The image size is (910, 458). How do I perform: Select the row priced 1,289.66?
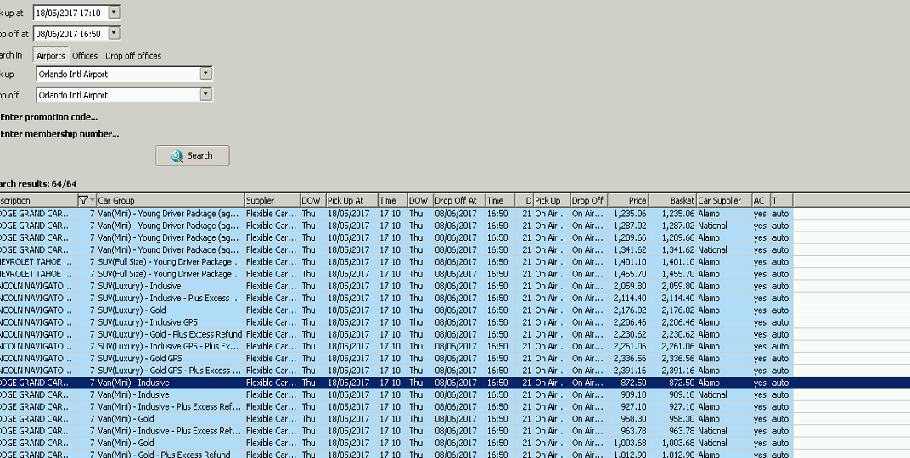click(x=396, y=237)
